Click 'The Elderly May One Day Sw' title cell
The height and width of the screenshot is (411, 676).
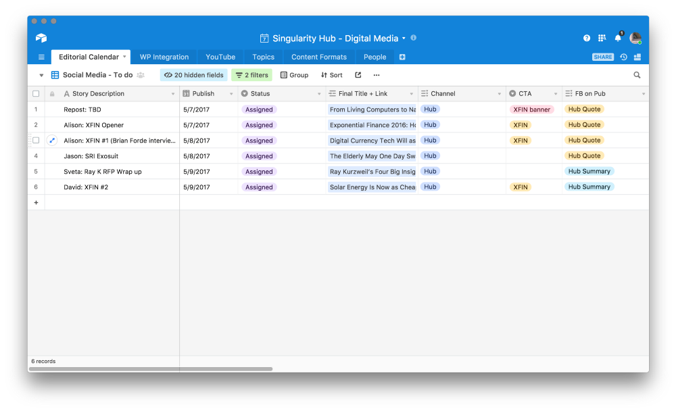coord(372,156)
